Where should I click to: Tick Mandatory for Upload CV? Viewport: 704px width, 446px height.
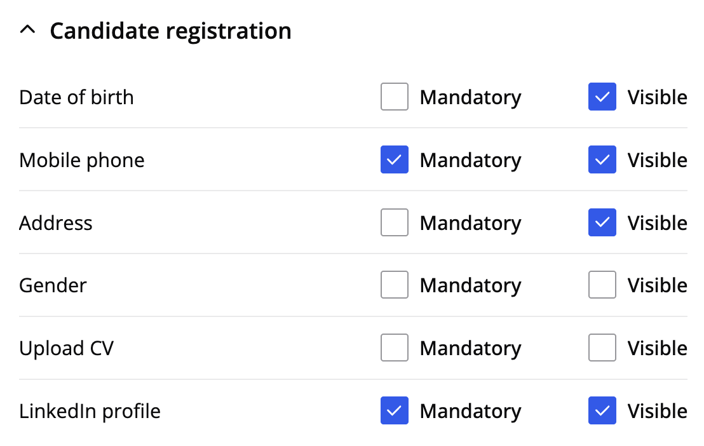tap(395, 348)
